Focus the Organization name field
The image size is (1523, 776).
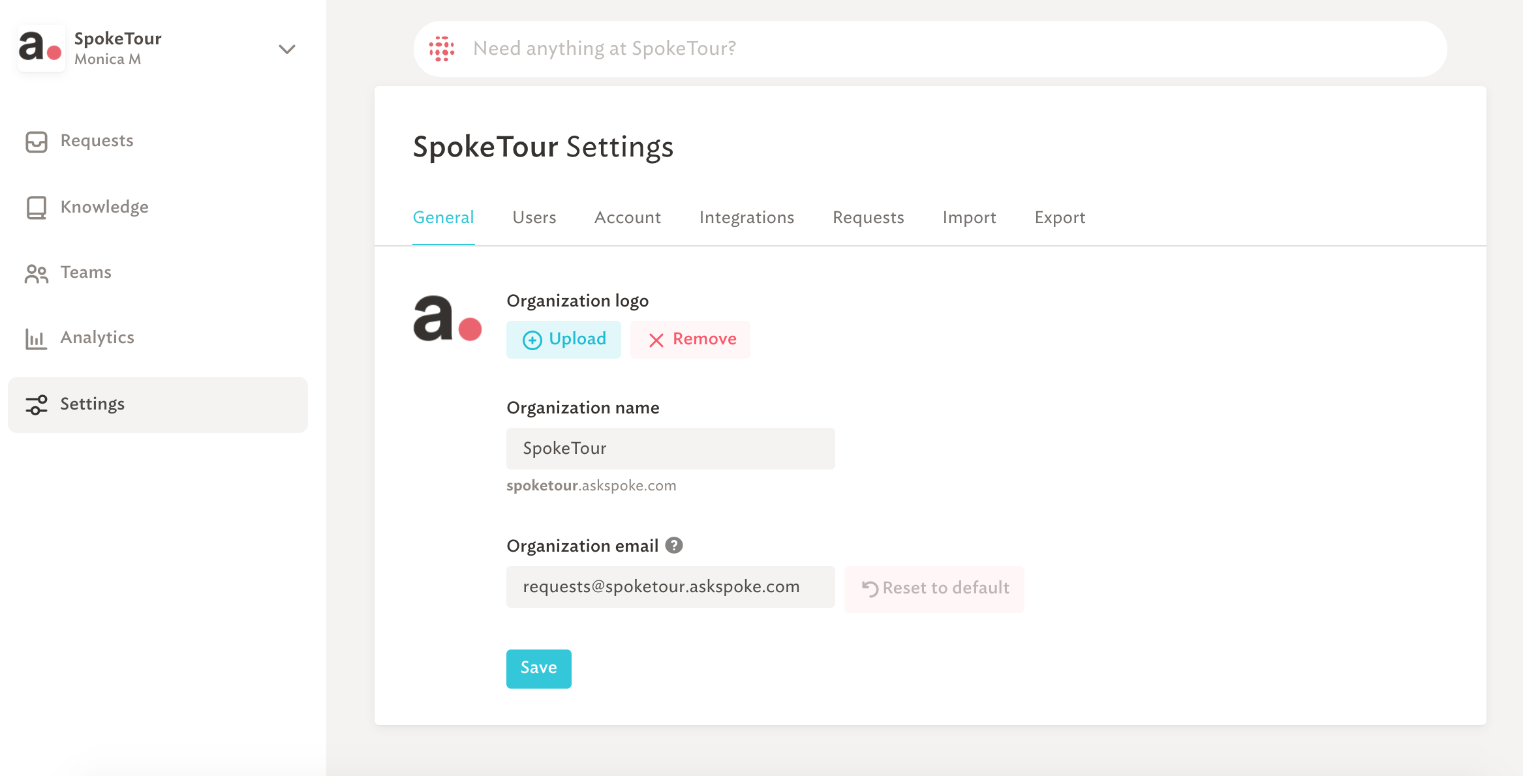[x=671, y=449]
